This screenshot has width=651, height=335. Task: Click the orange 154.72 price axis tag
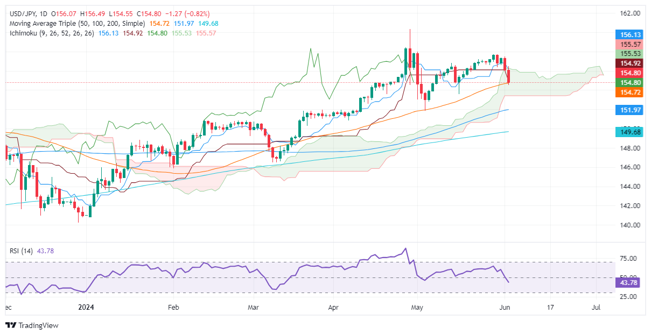(630, 92)
